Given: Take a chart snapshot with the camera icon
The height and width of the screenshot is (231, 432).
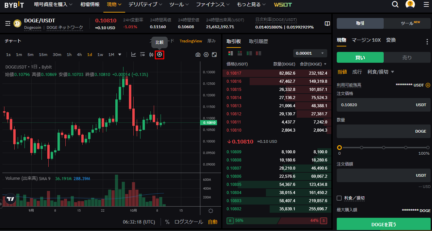Looking at the screenshot, I should 198,54.
